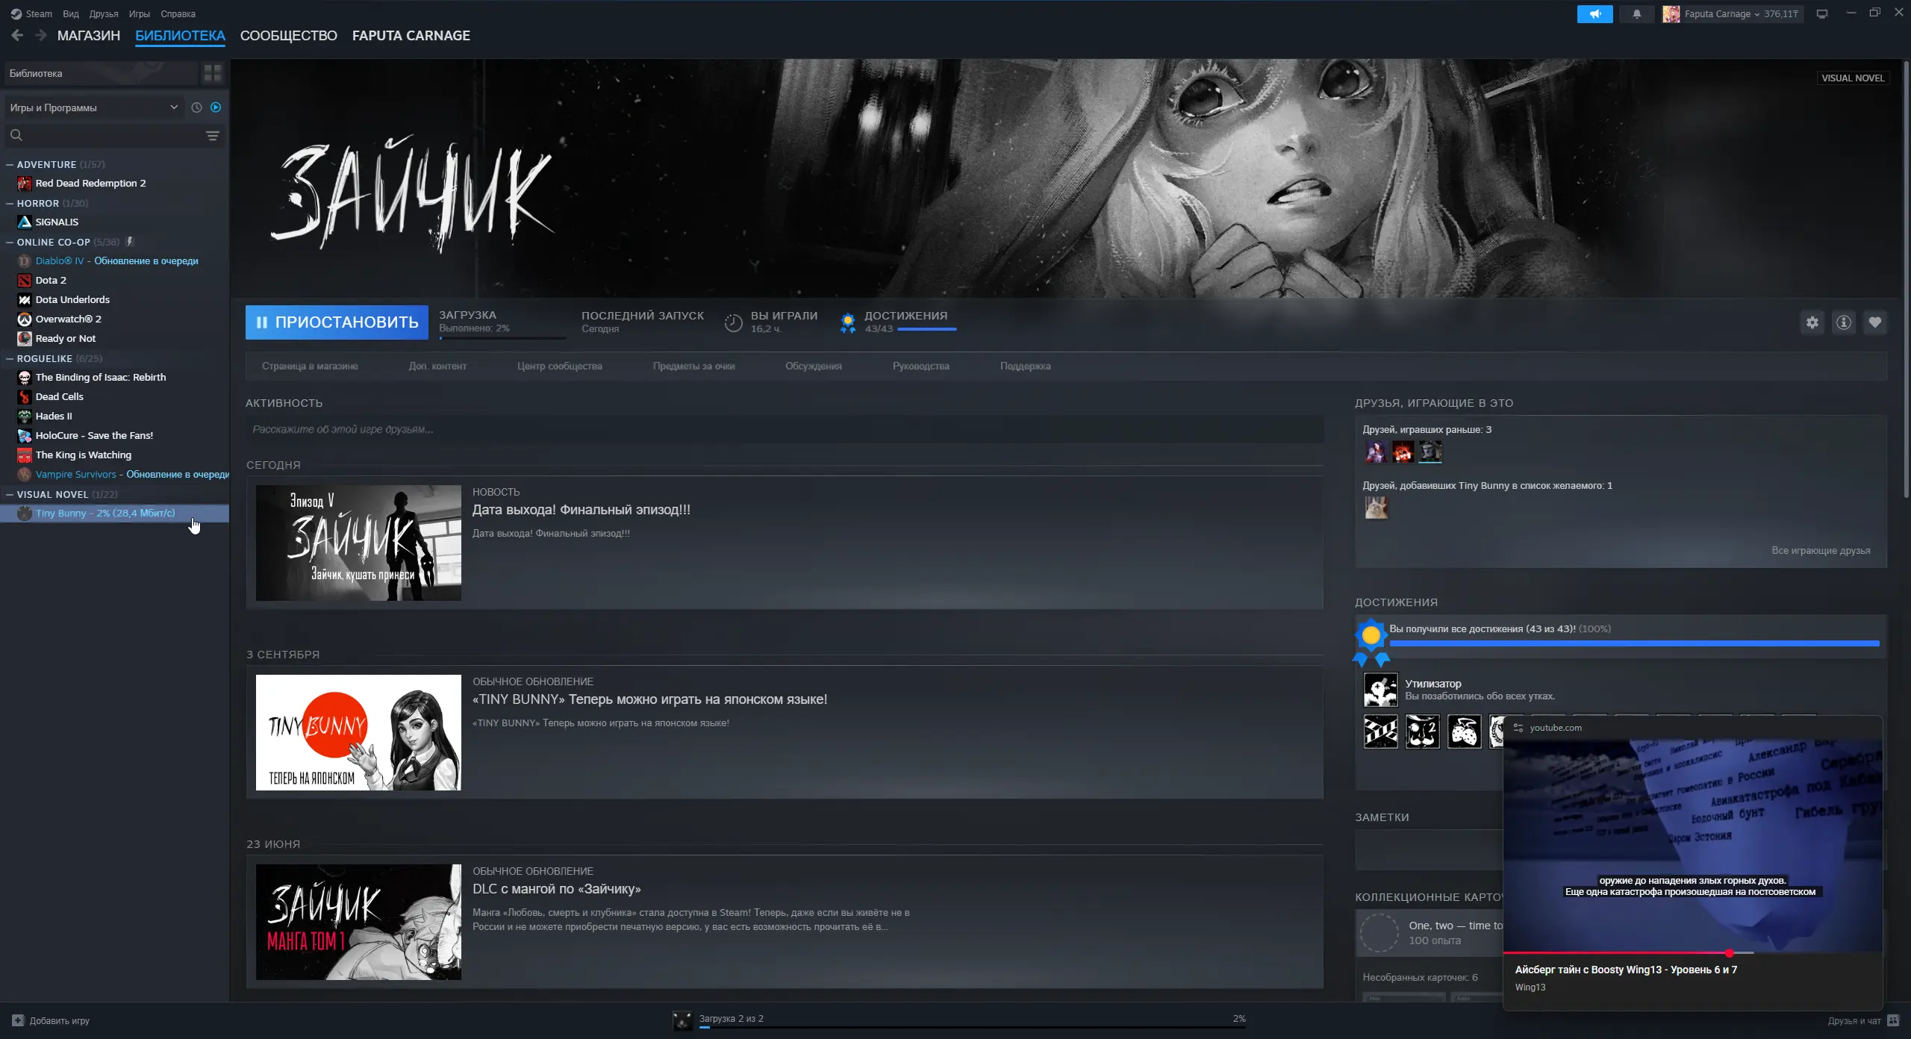Screen dimensions: 1911x1039
Task: Open "Страница в магазине" link
Action: [310, 366]
